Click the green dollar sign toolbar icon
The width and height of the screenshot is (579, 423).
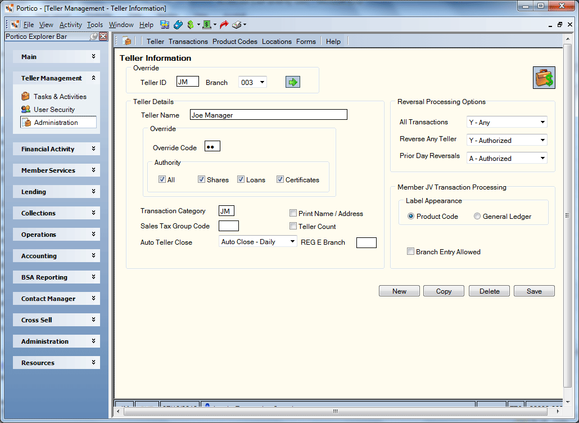[191, 25]
